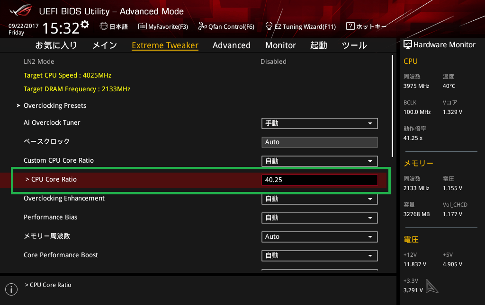This screenshot has width=485, height=305.
Task: Select the LN2 Mode row
Action: click(x=198, y=61)
